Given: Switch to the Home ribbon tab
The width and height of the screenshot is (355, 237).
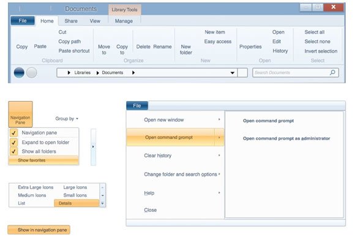Looking at the screenshot, I should pyautogui.click(x=47, y=21).
